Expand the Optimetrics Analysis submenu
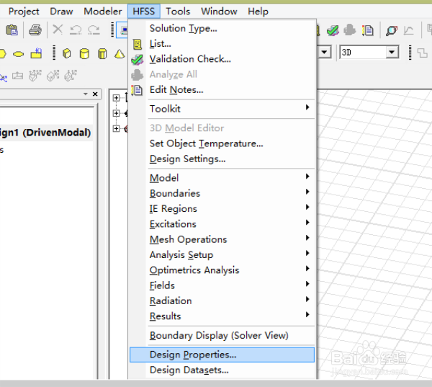Image resolution: width=432 pixels, height=387 pixels. 222,270
